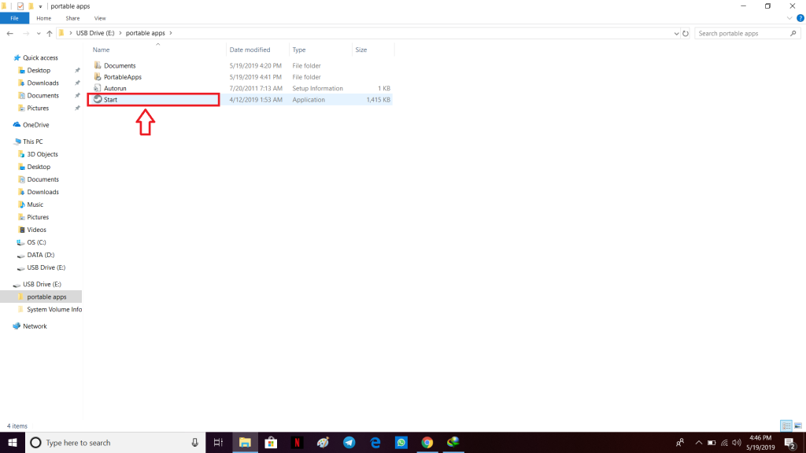Open Explorer Help icon
The image size is (806, 453).
point(800,18)
